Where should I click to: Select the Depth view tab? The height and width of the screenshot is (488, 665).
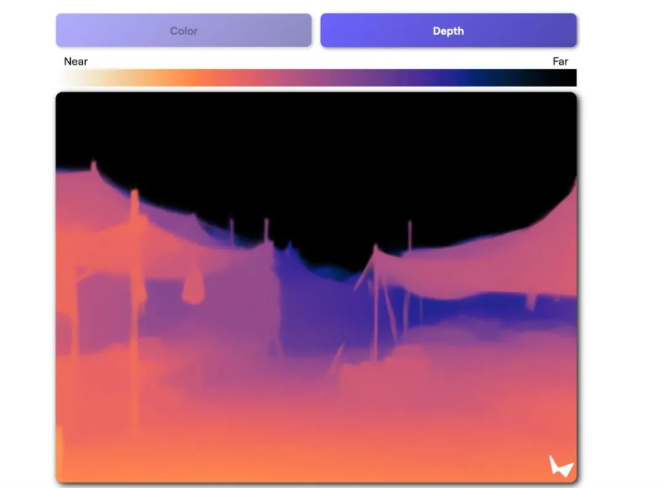(x=448, y=30)
